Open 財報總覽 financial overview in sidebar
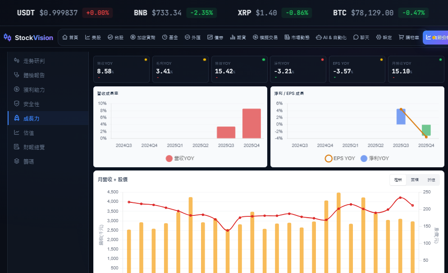 pos(48,147)
